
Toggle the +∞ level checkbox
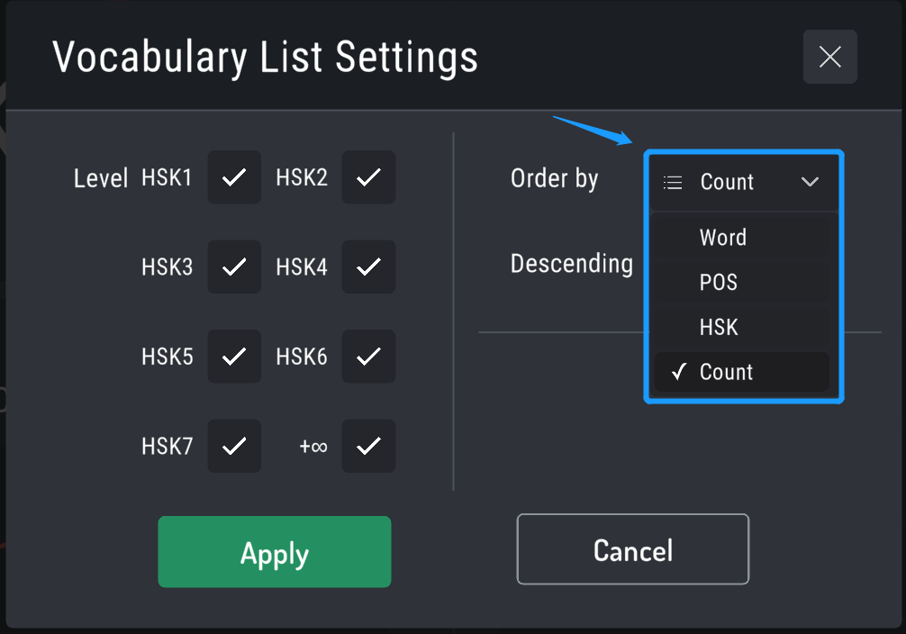coord(368,446)
